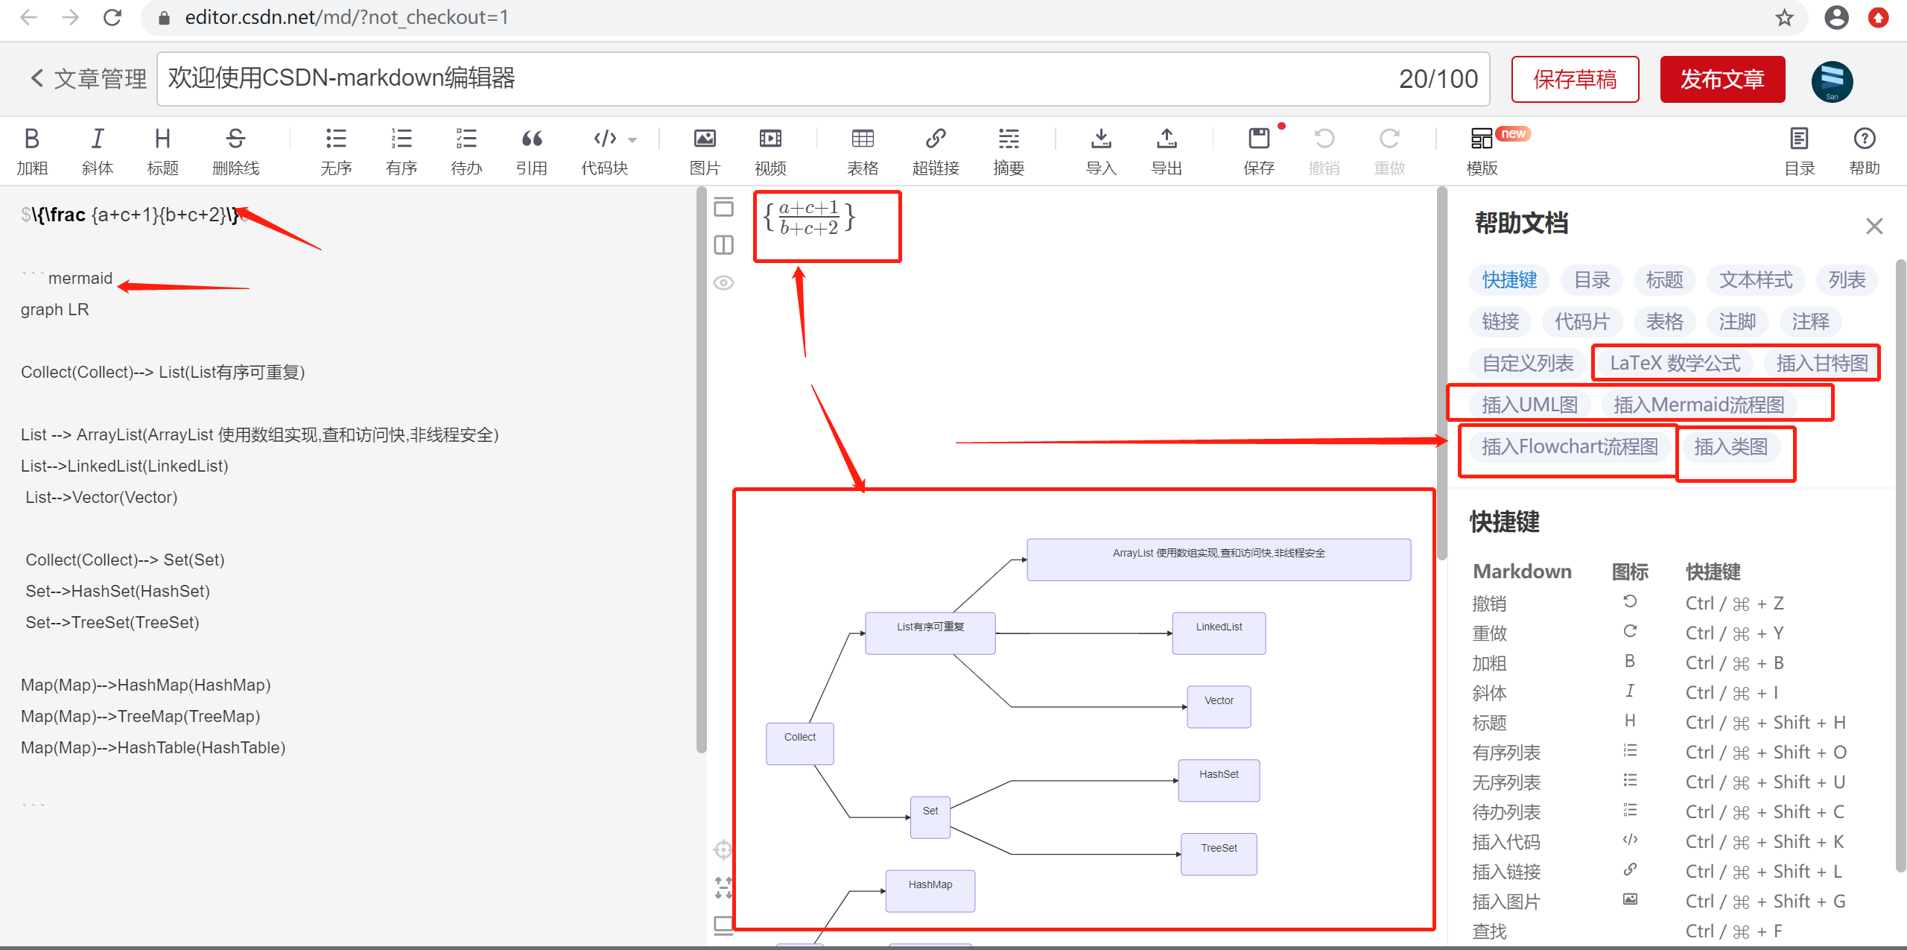Insert an image using 图片 icon
The height and width of the screenshot is (950, 1907).
(704, 139)
